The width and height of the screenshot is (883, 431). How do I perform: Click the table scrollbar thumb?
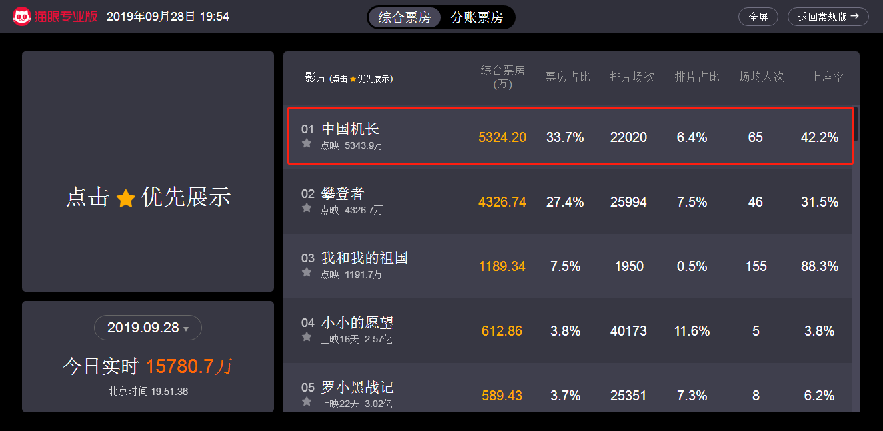[856, 124]
